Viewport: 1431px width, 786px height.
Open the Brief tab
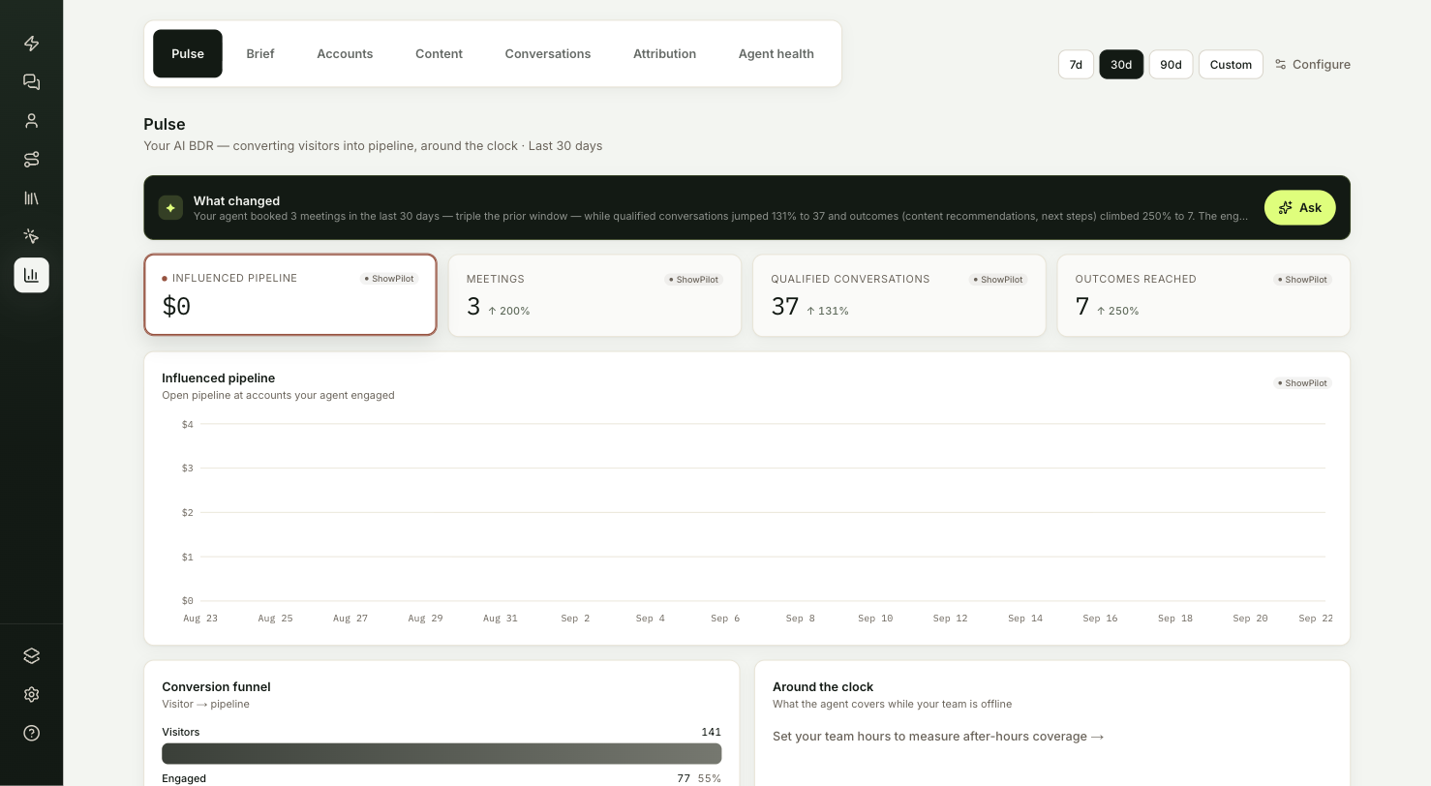(x=260, y=53)
